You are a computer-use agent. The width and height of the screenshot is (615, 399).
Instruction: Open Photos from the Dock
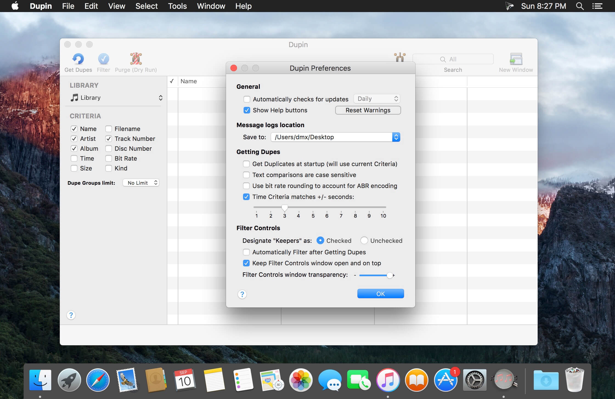click(x=301, y=380)
